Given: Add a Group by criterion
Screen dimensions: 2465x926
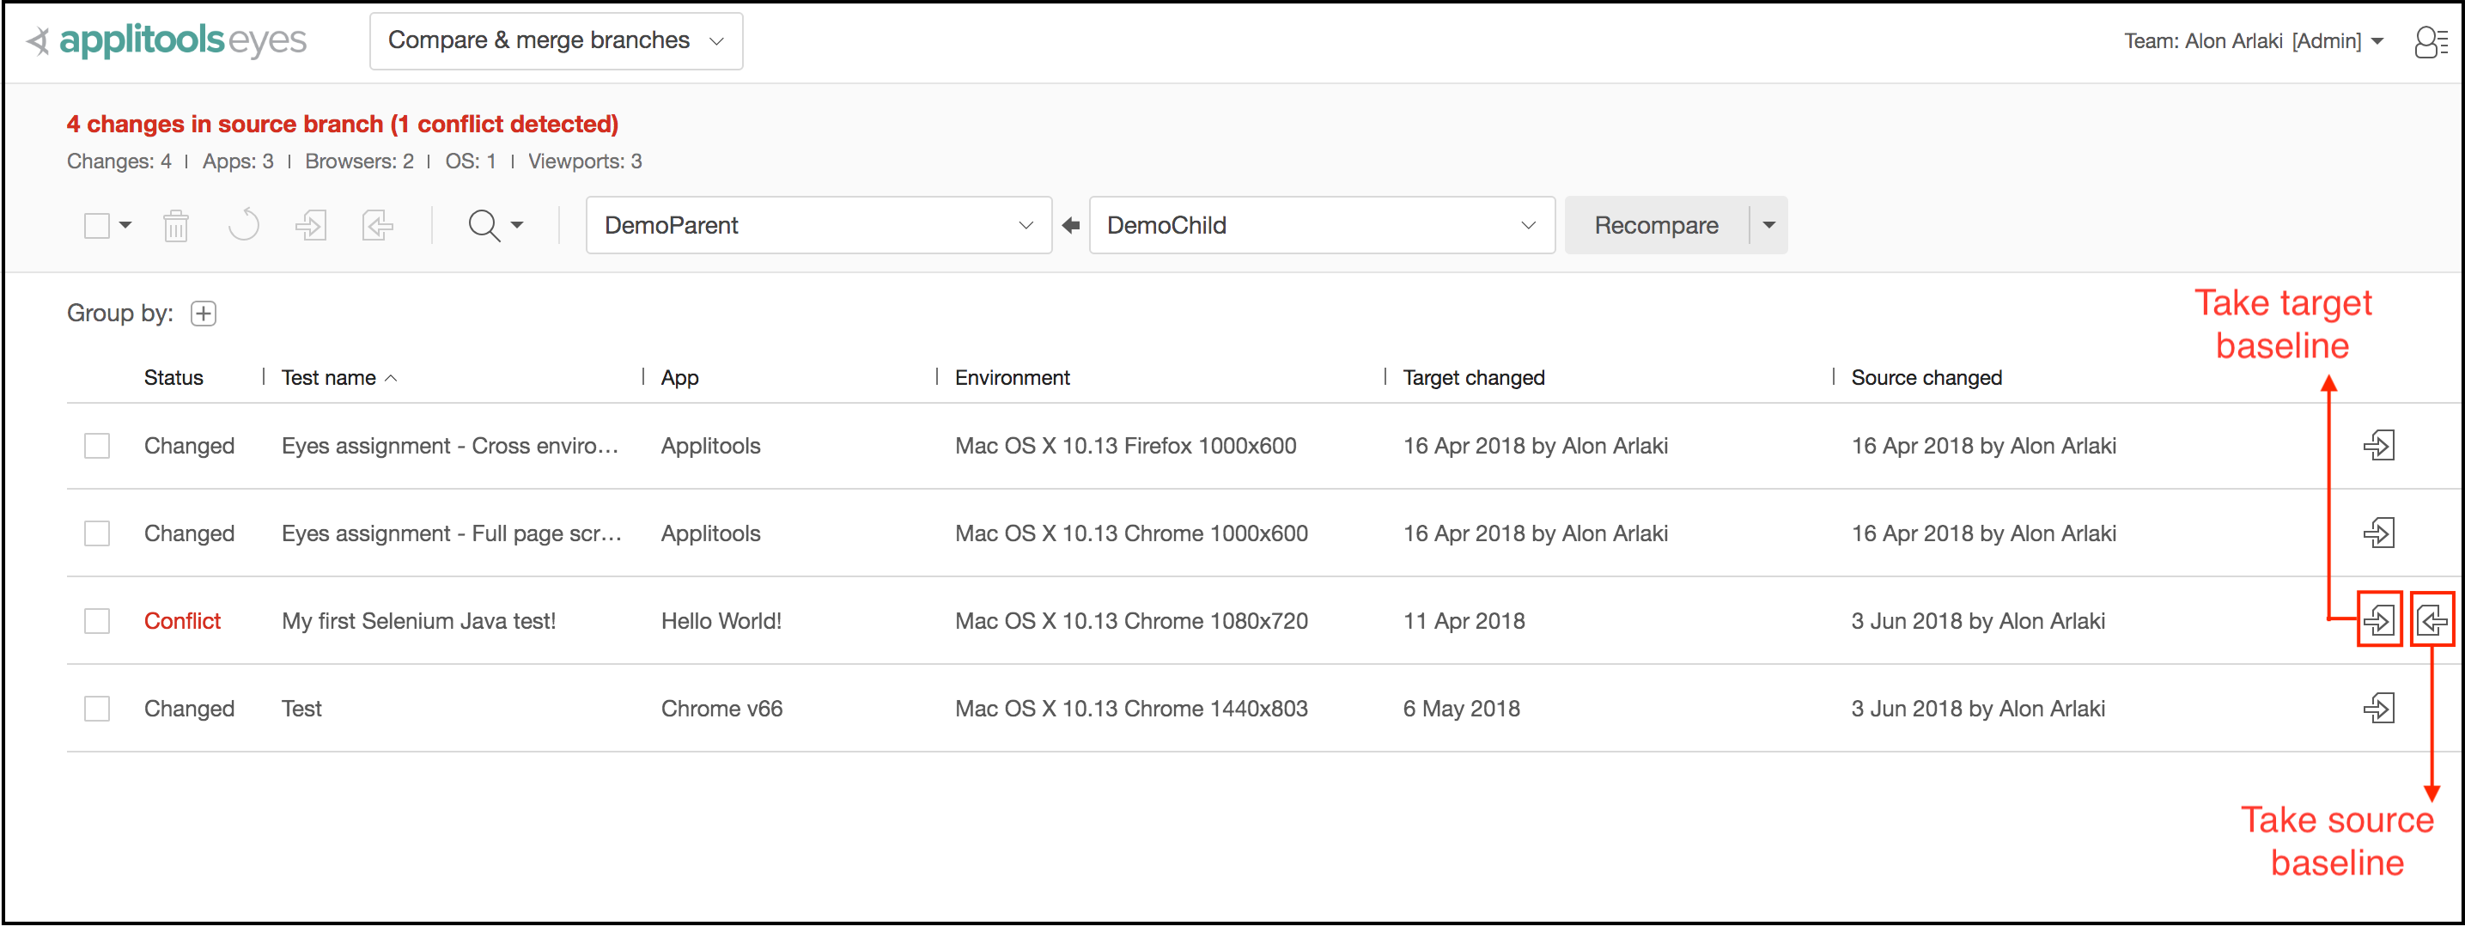Looking at the screenshot, I should [x=203, y=314].
